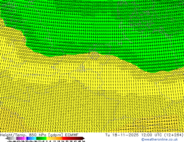The image size is (184, 142).
Task: Click the '24' legend scale value
Action: (x=63, y=141)
